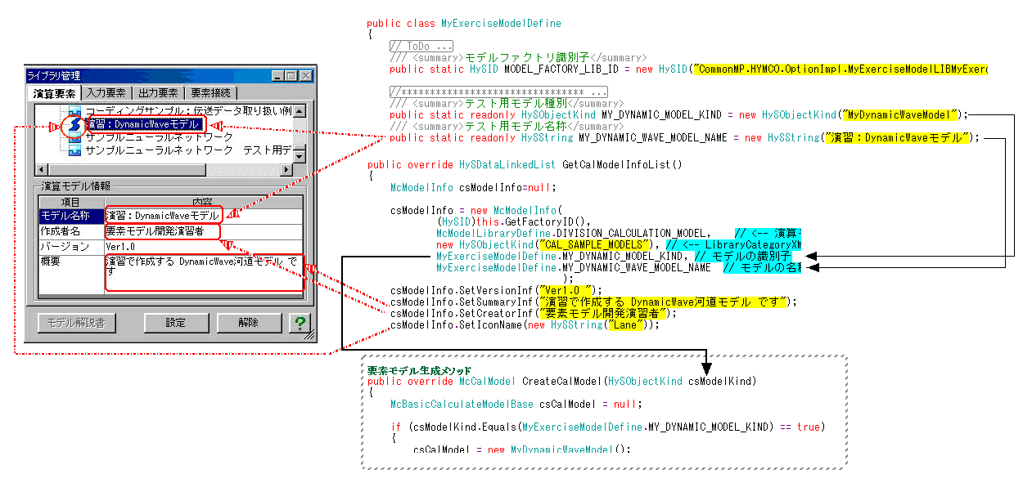Screen dimensions: 1032x483
Task: Click the DynamicWave model lane icon
Action: click(x=75, y=125)
